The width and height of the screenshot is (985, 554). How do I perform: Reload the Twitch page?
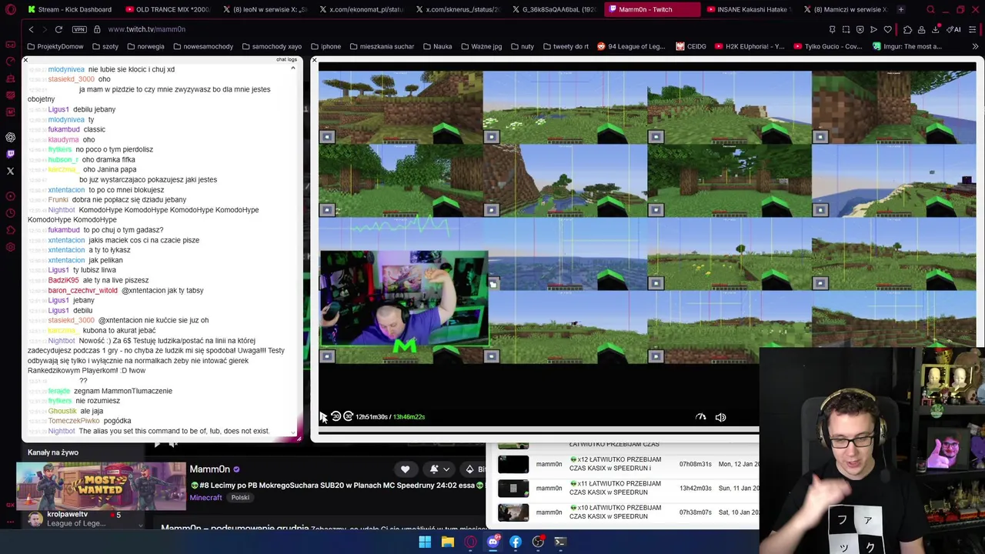click(x=58, y=29)
